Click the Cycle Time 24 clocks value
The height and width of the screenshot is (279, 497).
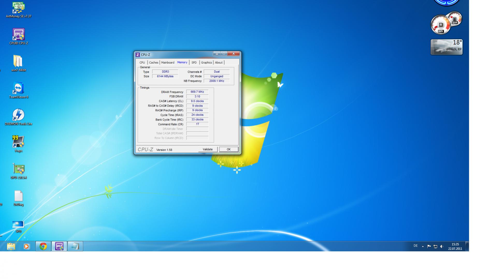pyautogui.click(x=197, y=115)
